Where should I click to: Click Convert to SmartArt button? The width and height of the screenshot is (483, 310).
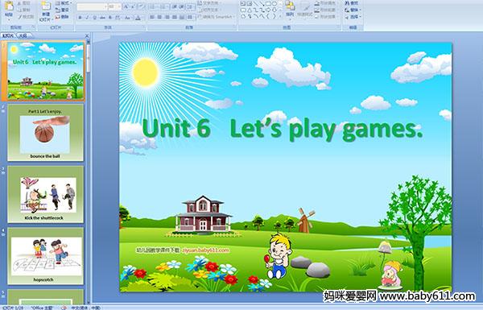216,17
